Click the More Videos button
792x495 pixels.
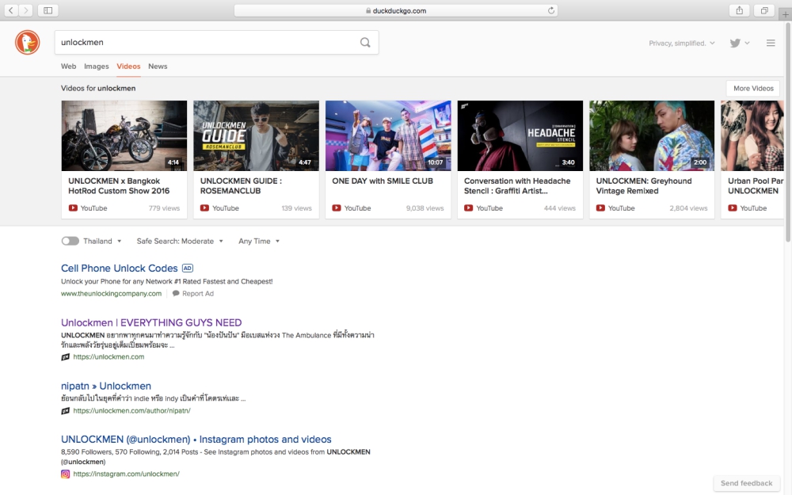pyautogui.click(x=753, y=89)
